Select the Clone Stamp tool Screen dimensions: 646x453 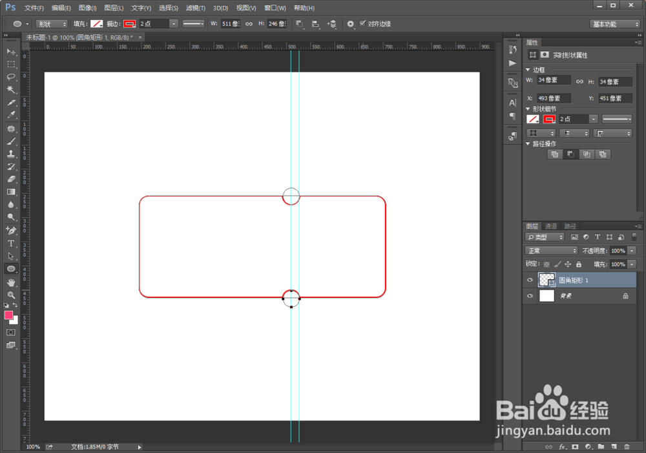click(11, 154)
